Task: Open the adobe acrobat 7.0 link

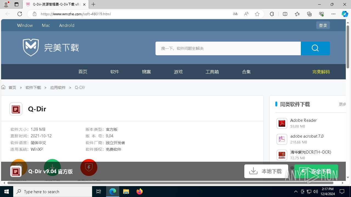Action: [x=307, y=136]
